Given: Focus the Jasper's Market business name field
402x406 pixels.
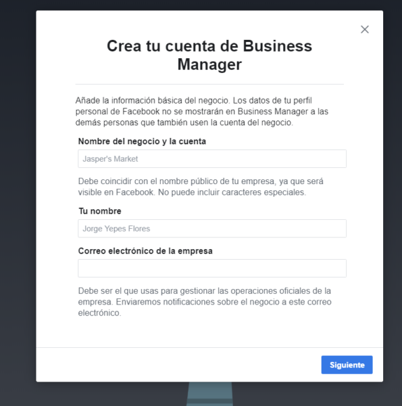Looking at the screenshot, I should pyautogui.click(x=212, y=158).
